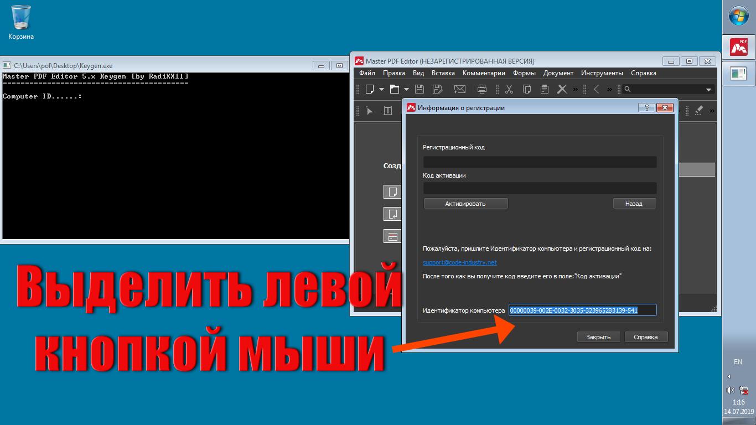Close the Master PDF Editor main window
The image size is (756, 425).
point(707,61)
